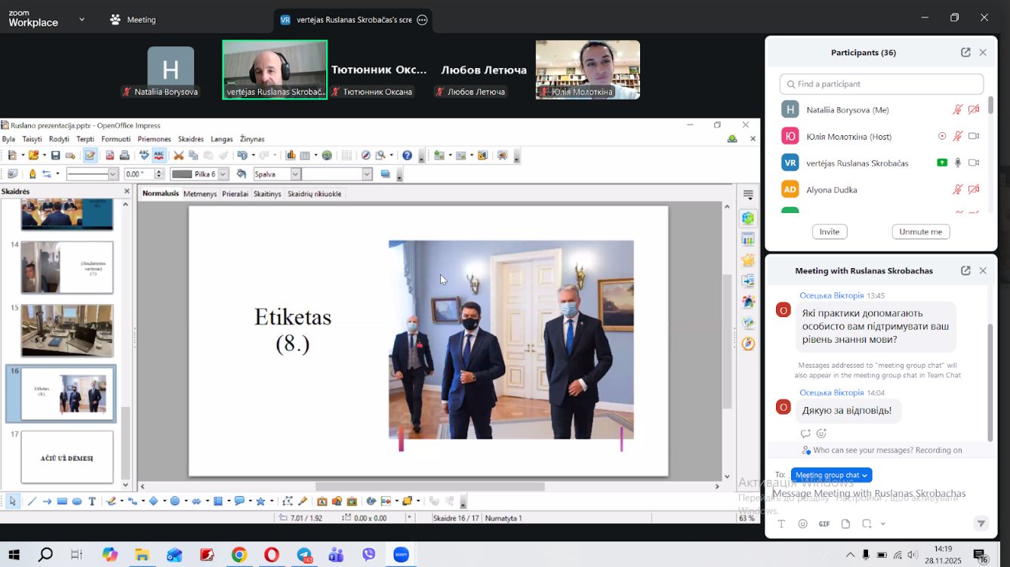The height and width of the screenshot is (567, 1010).
Task: Click the 'Find a participant' search field
Action: (881, 84)
